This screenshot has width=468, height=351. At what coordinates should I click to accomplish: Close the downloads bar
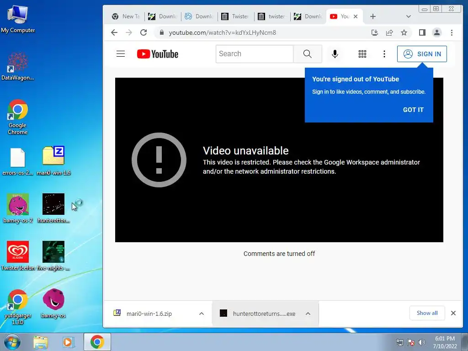point(453,313)
